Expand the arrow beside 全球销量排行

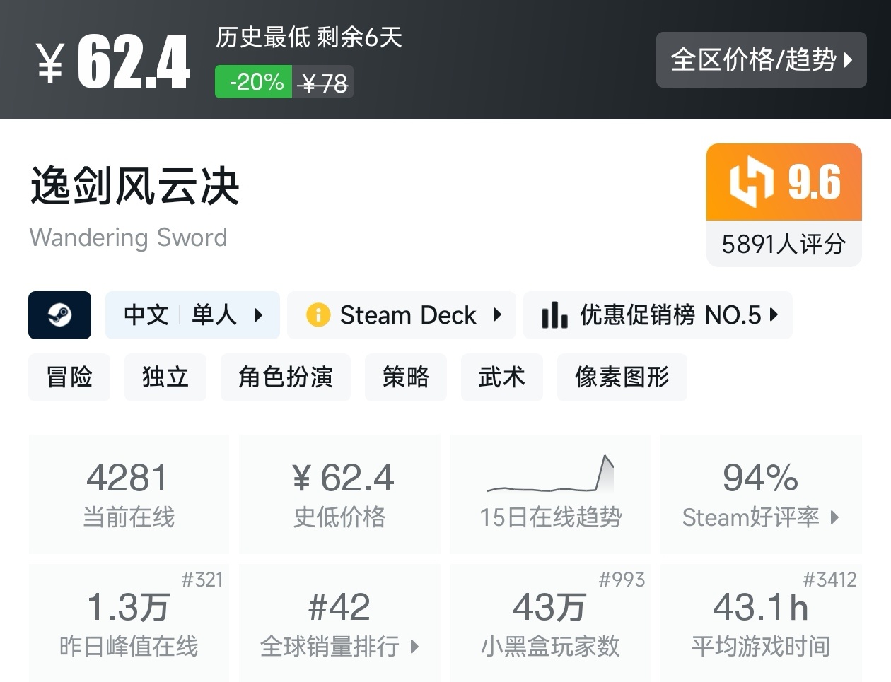click(414, 647)
